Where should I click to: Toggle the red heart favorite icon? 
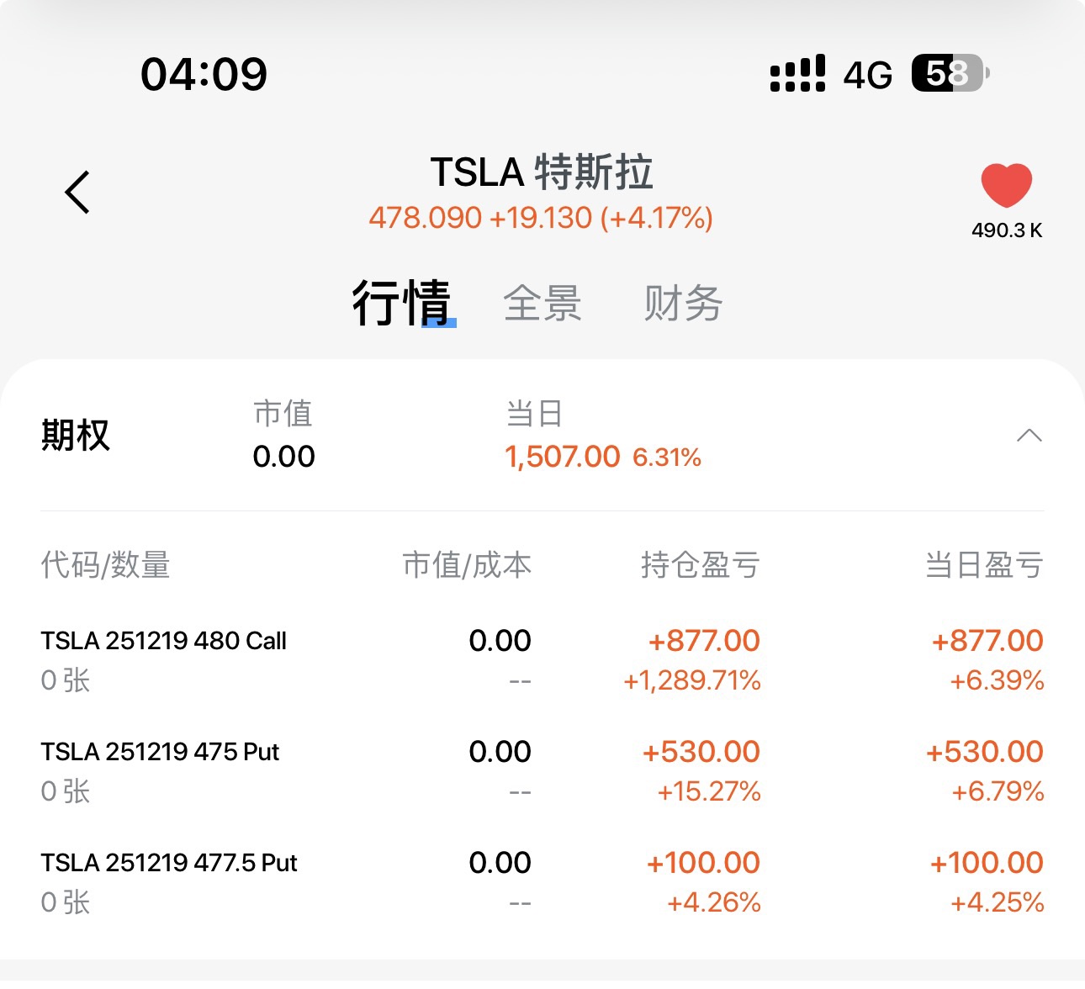tap(1006, 185)
